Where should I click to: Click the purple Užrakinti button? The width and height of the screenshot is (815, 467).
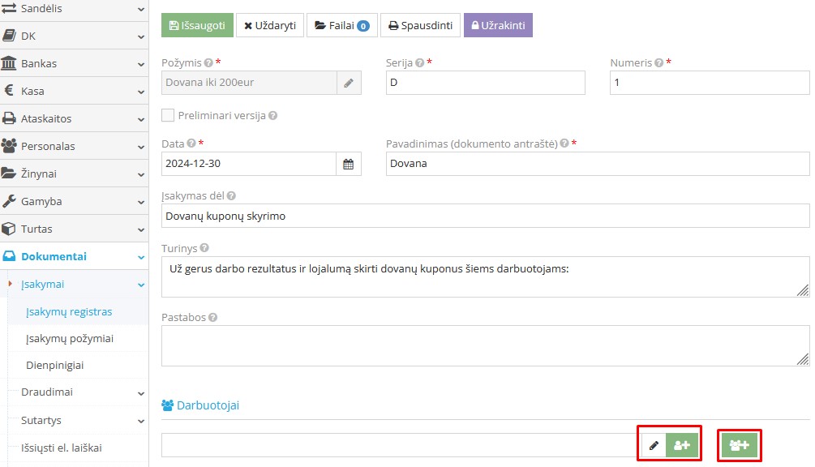498,25
